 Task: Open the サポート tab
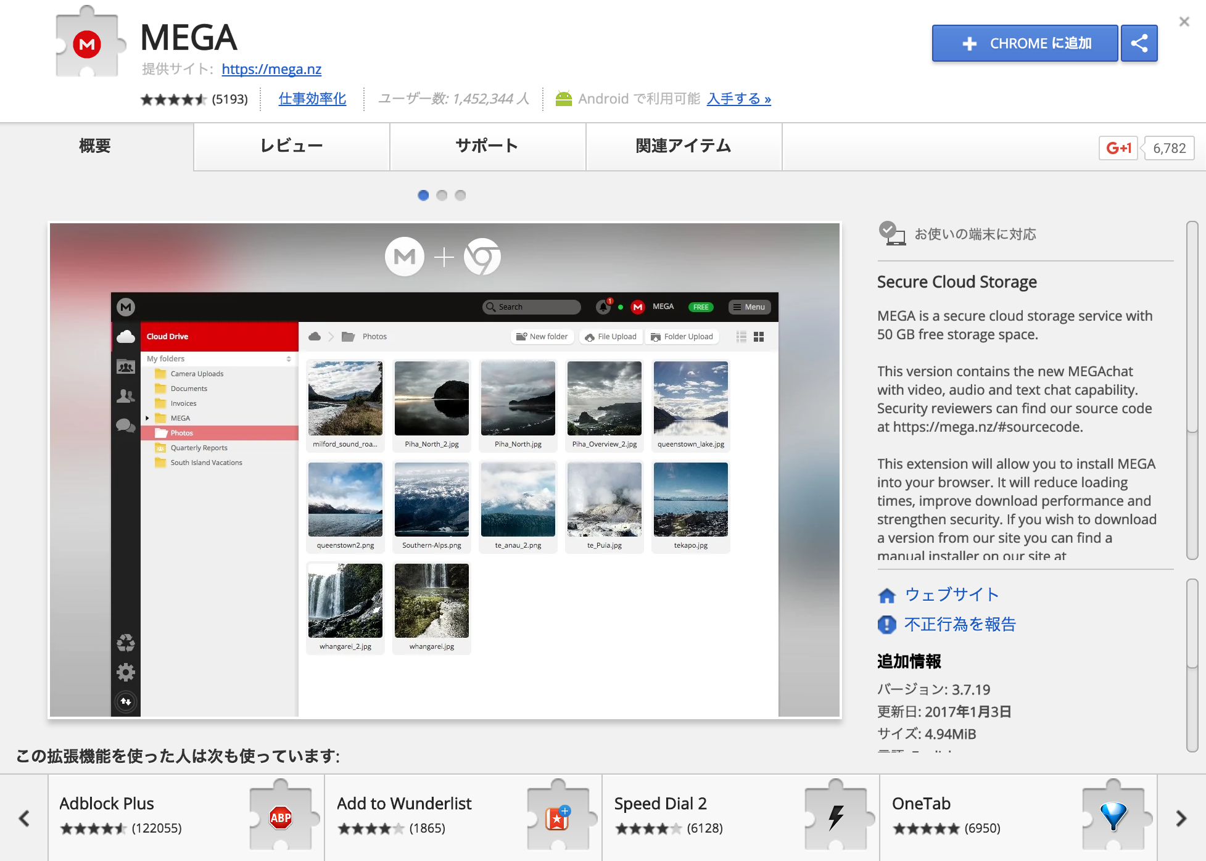pos(487,146)
